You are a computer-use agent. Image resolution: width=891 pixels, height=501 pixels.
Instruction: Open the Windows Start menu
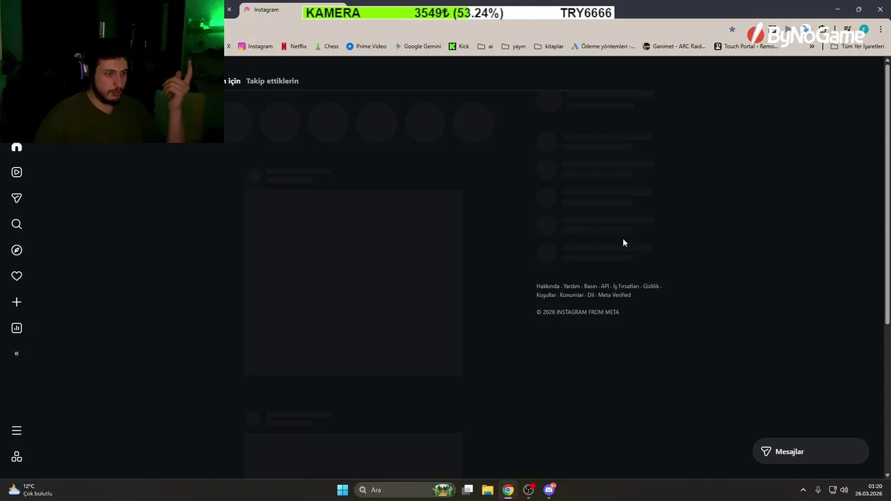(x=342, y=490)
